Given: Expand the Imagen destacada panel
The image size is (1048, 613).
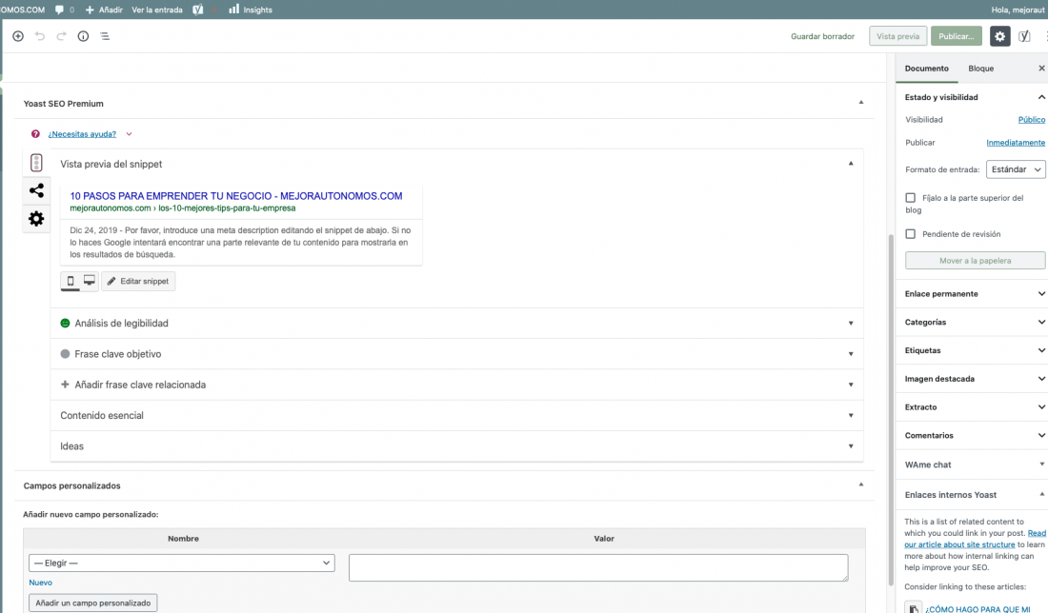Looking at the screenshot, I should pyautogui.click(x=972, y=379).
